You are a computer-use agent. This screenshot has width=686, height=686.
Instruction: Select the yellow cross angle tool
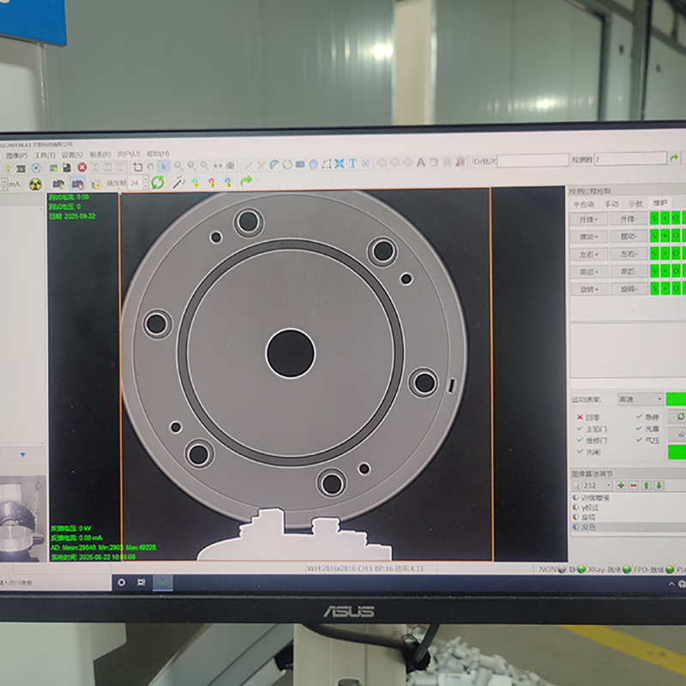pos(261,165)
